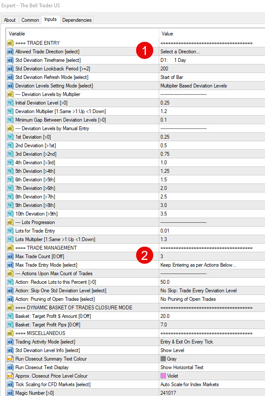Screen dimensions: 265x396
Task: Click icon beside 10th Deviation row
Action: (x=10, y=214)
